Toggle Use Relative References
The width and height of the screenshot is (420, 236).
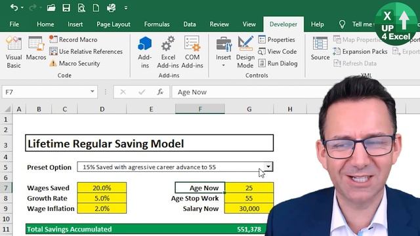(86, 51)
